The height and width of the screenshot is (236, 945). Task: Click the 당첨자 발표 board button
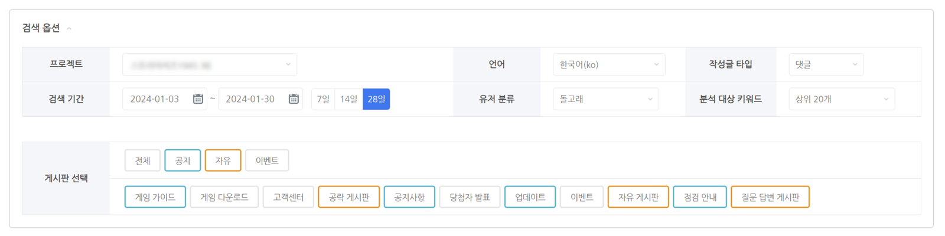(x=470, y=197)
